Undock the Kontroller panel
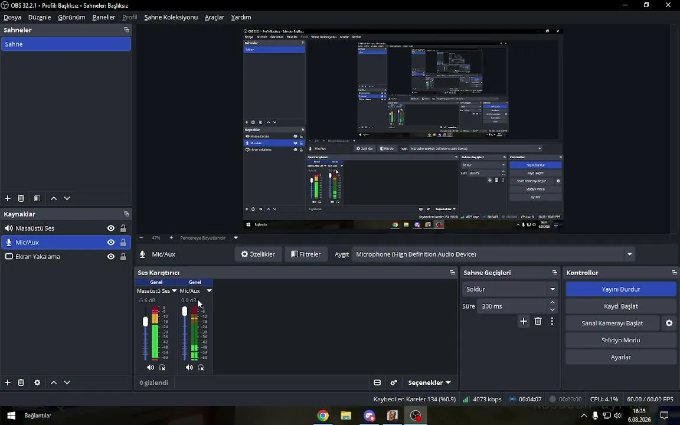This screenshot has height=425, width=680. [x=674, y=272]
